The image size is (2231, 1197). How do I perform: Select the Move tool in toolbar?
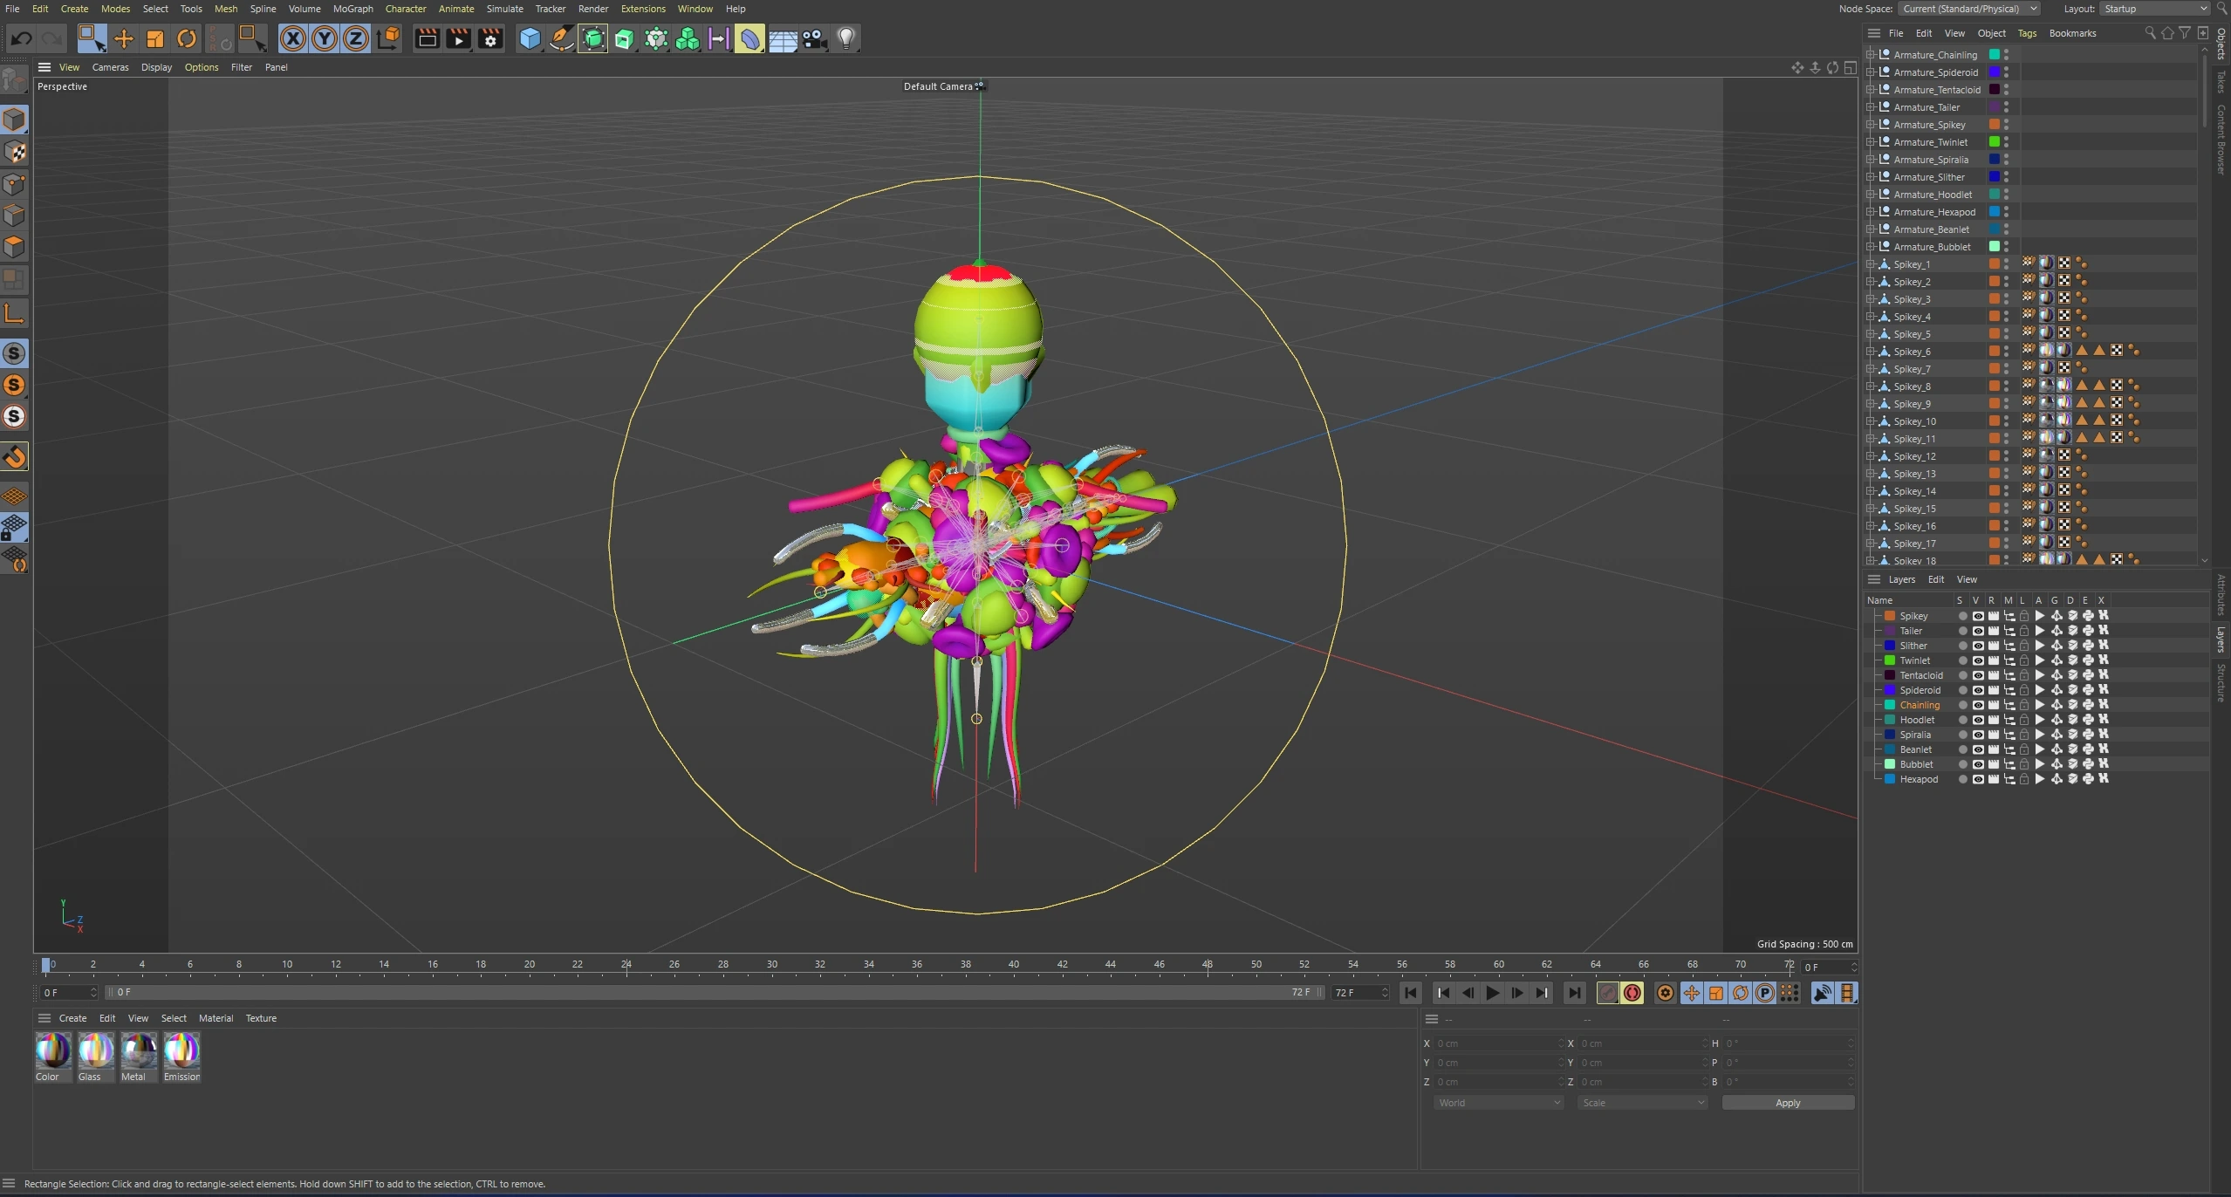(x=124, y=38)
